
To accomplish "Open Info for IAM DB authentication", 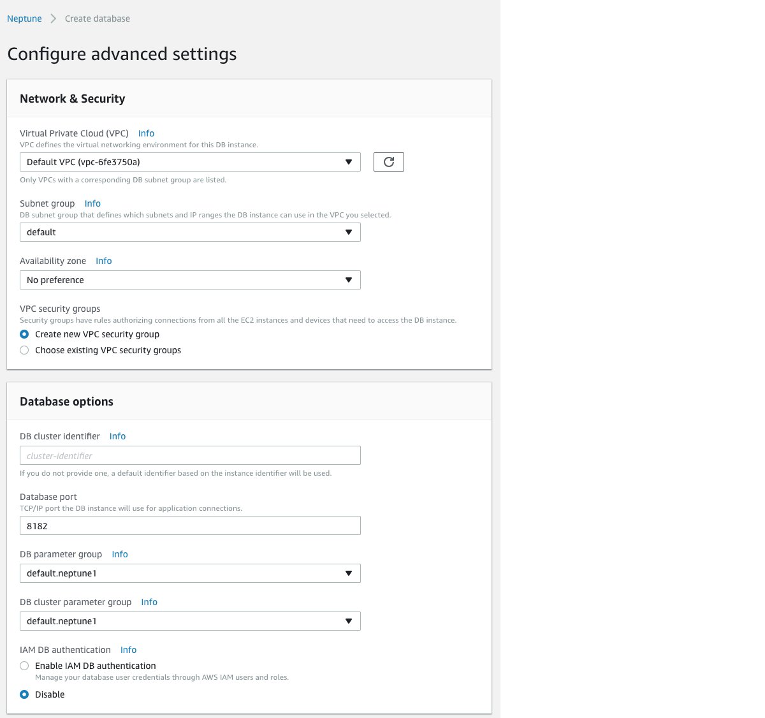I will pos(128,649).
